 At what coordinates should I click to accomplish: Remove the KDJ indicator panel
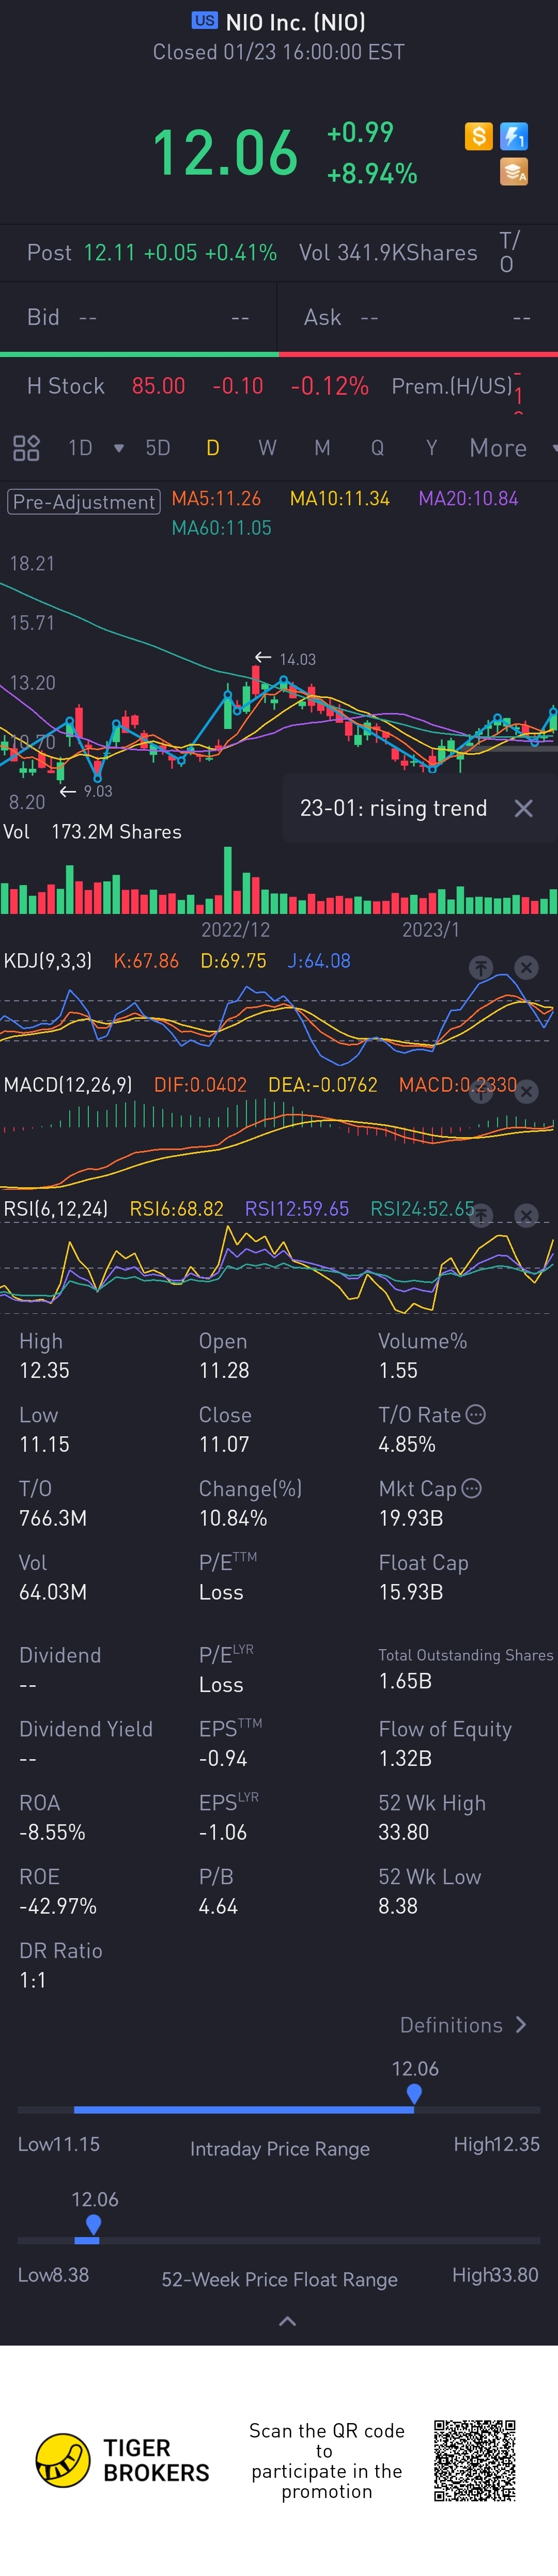[x=526, y=967]
